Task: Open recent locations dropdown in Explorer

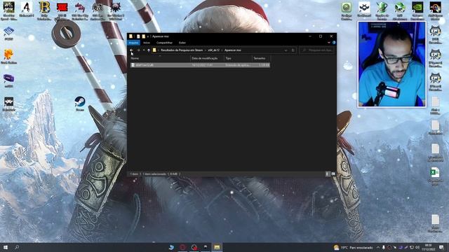Action: [144, 50]
